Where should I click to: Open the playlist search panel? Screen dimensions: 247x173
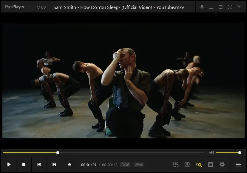pyautogui.click(x=199, y=164)
